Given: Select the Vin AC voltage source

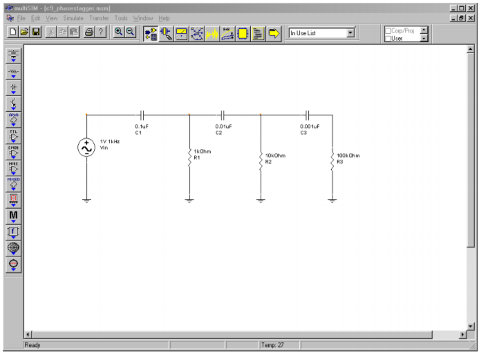Looking at the screenshot, I should (x=86, y=147).
